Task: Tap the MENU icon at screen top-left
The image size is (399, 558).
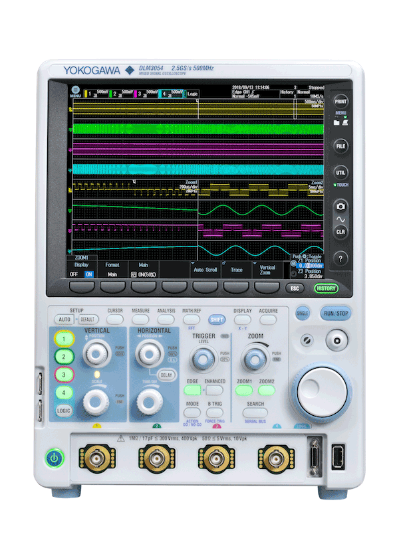Action: coord(75,90)
